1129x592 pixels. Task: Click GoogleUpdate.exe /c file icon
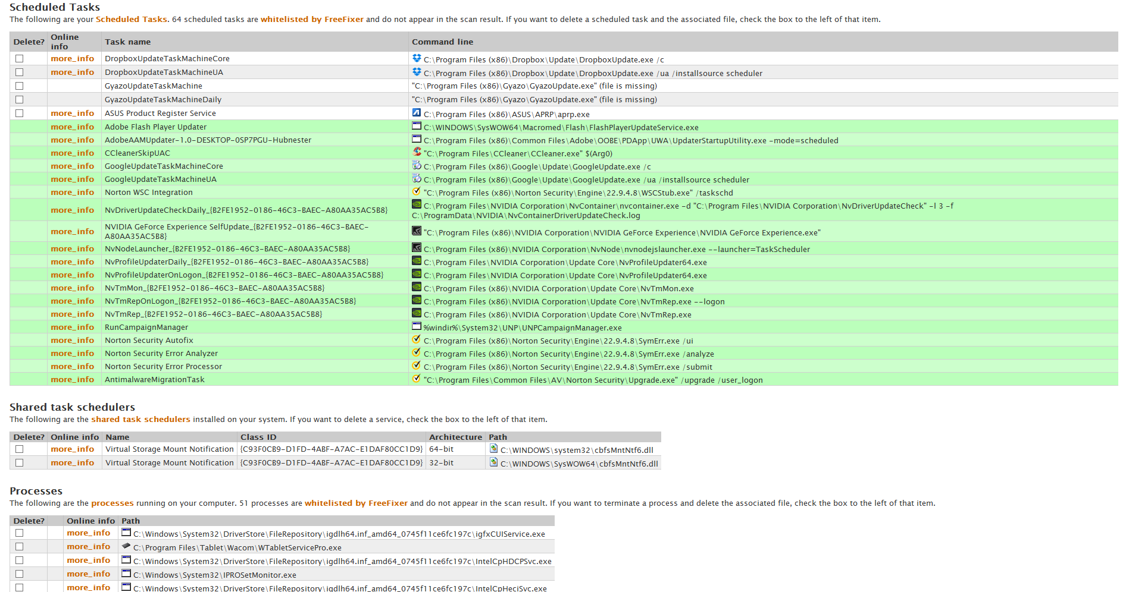coord(417,165)
